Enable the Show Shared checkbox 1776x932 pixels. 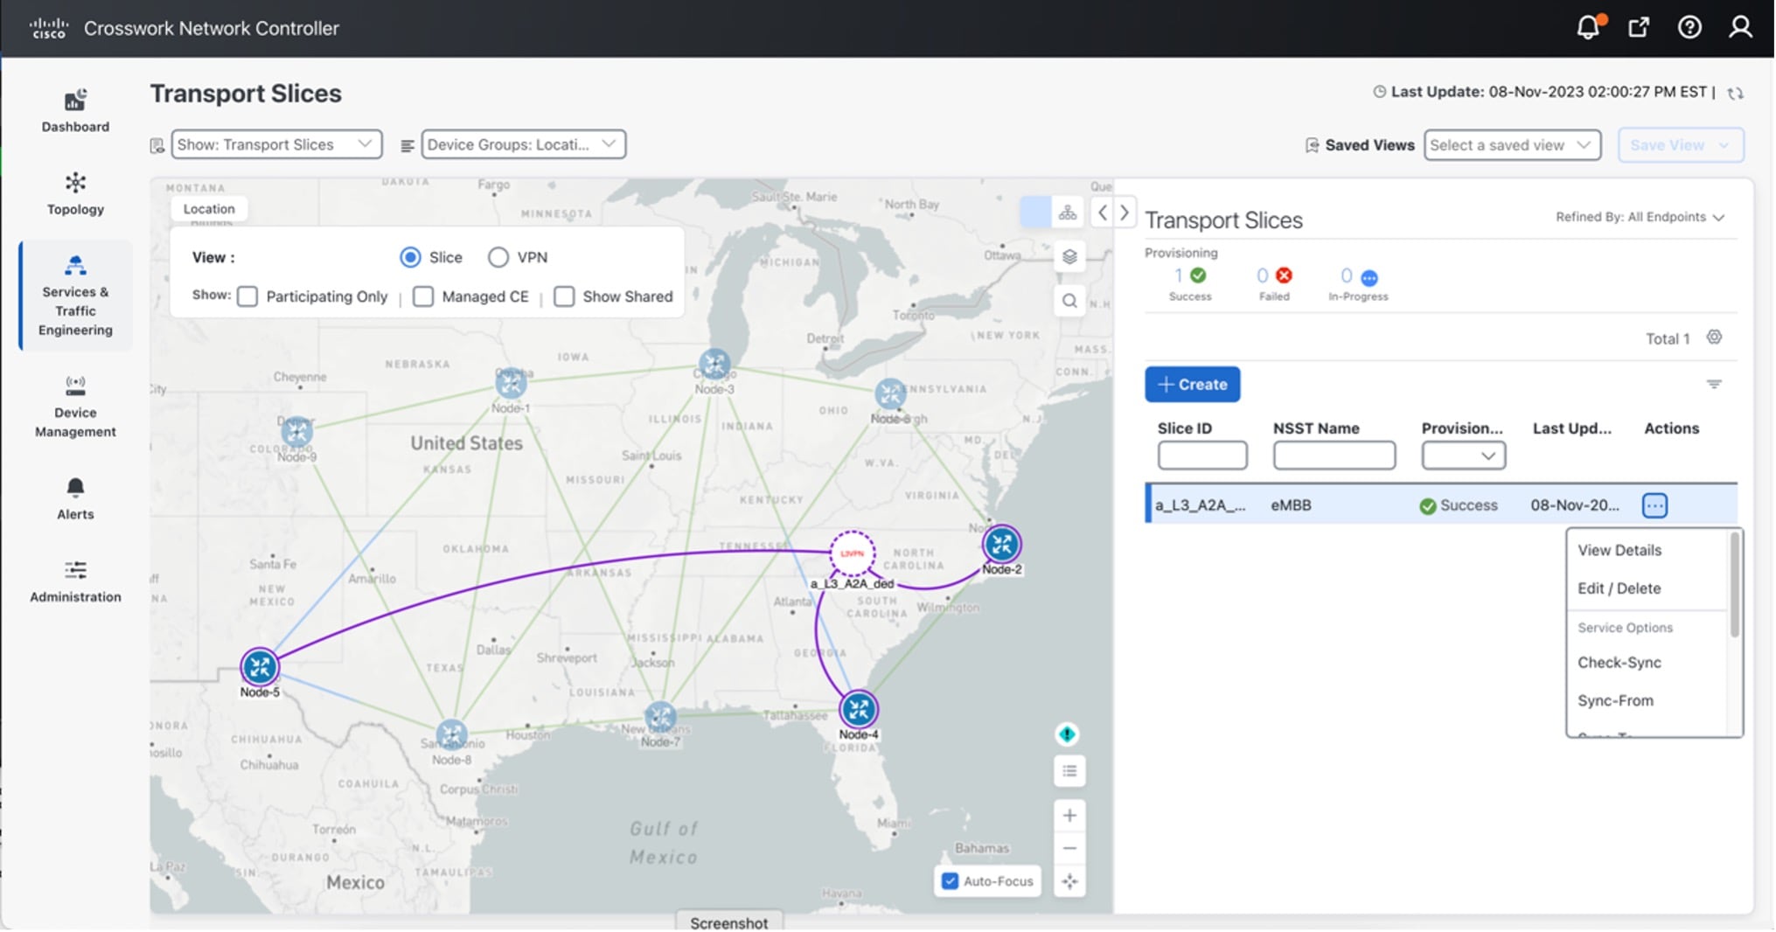click(564, 296)
